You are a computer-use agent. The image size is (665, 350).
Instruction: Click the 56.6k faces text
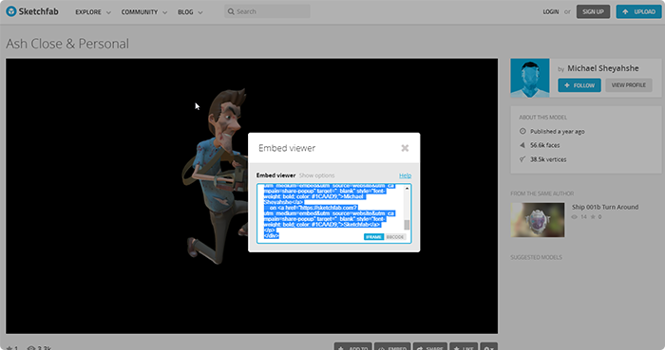544,145
